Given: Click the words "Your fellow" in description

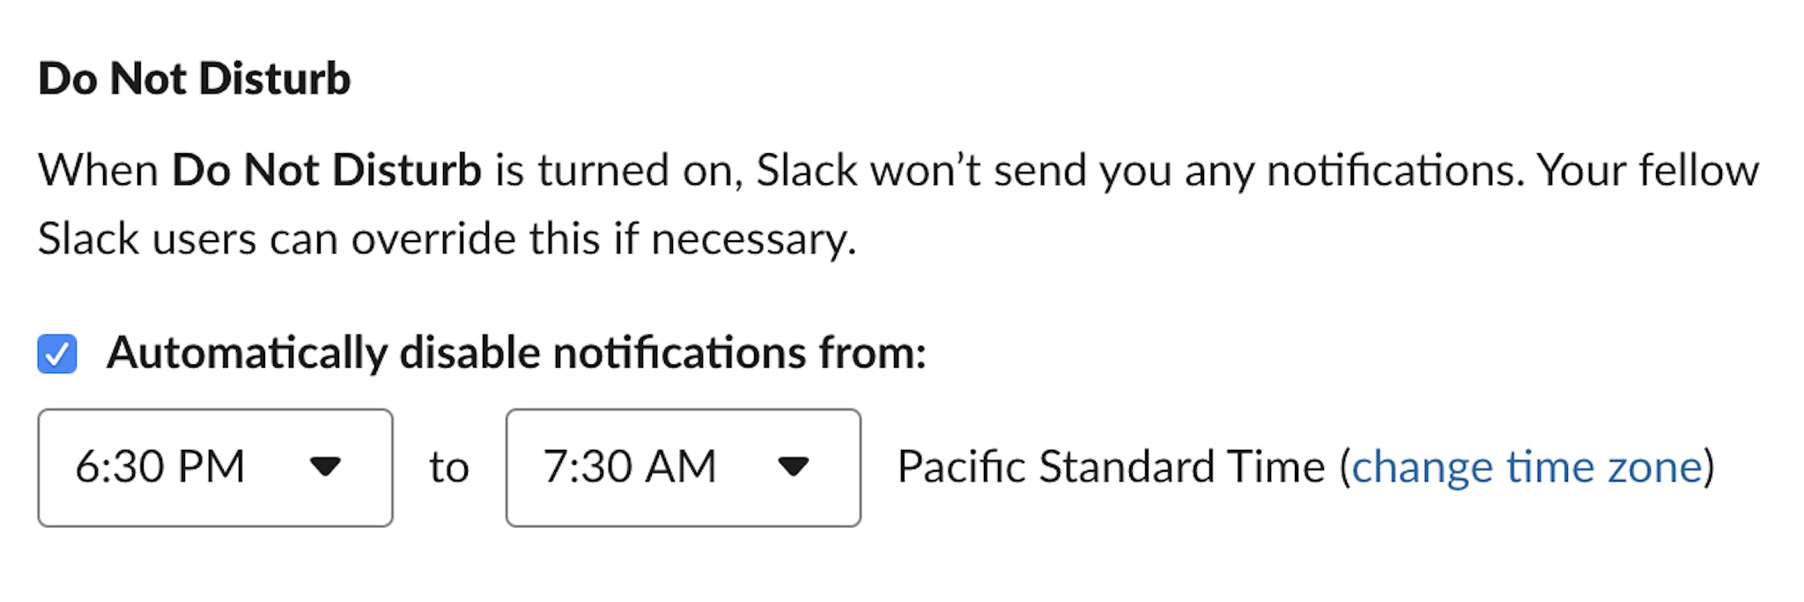Looking at the screenshot, I should 1647,170.
